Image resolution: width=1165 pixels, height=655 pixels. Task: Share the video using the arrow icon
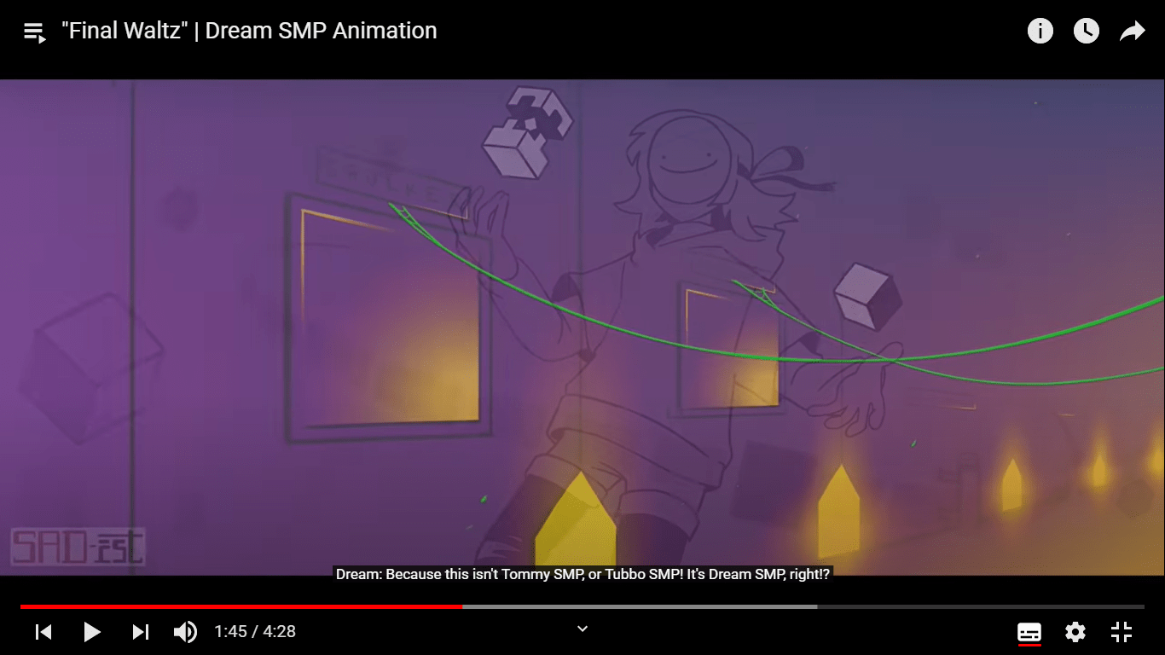pos(1132,32)
